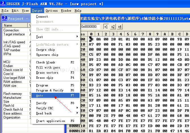
Task: Open the Edit menu
Action: [15, 11]
